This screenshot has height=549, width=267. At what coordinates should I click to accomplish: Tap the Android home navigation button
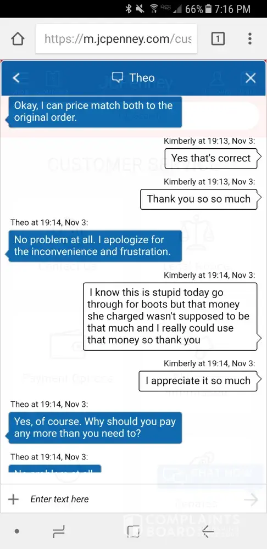coord(133,532)
